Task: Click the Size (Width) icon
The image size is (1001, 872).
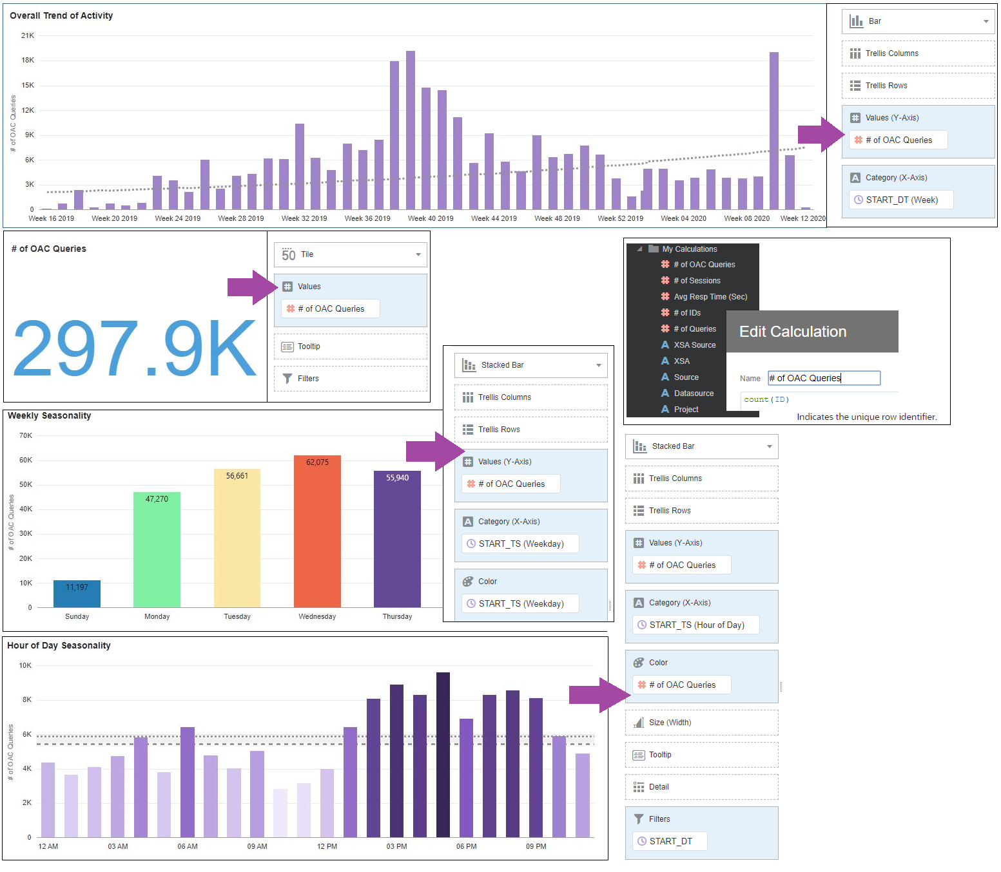Action: [x=638, y=723]
